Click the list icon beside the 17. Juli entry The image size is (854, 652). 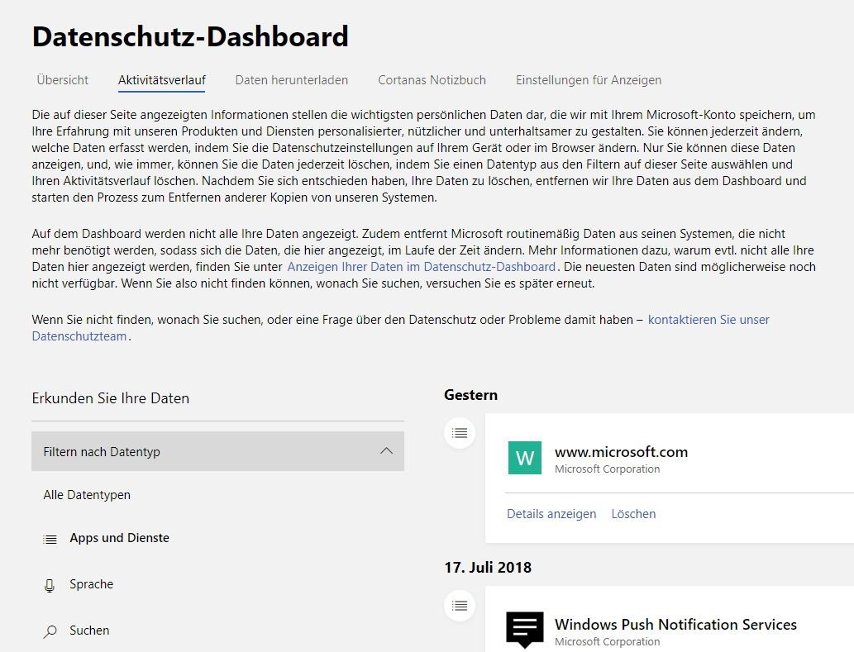pyautogui.click(x=460, y=605)
